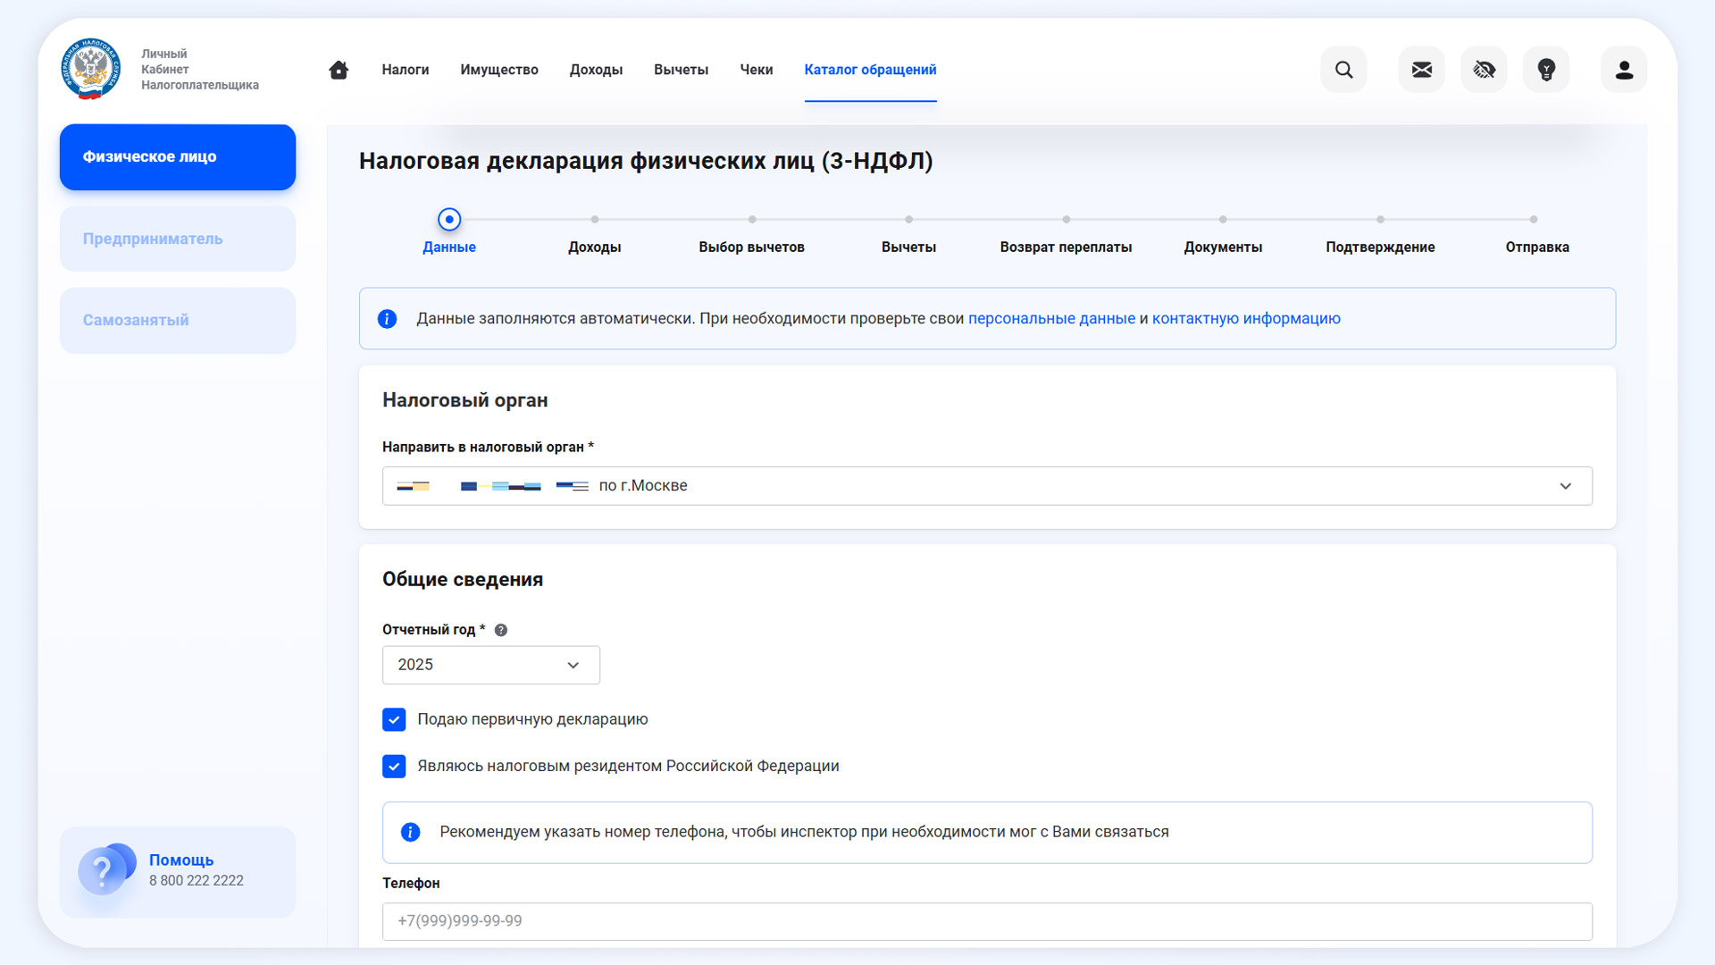This screenshot has height=965, width=1715.
Task: Expand the налоговый орган dropdown
Action: [1565, 486]
